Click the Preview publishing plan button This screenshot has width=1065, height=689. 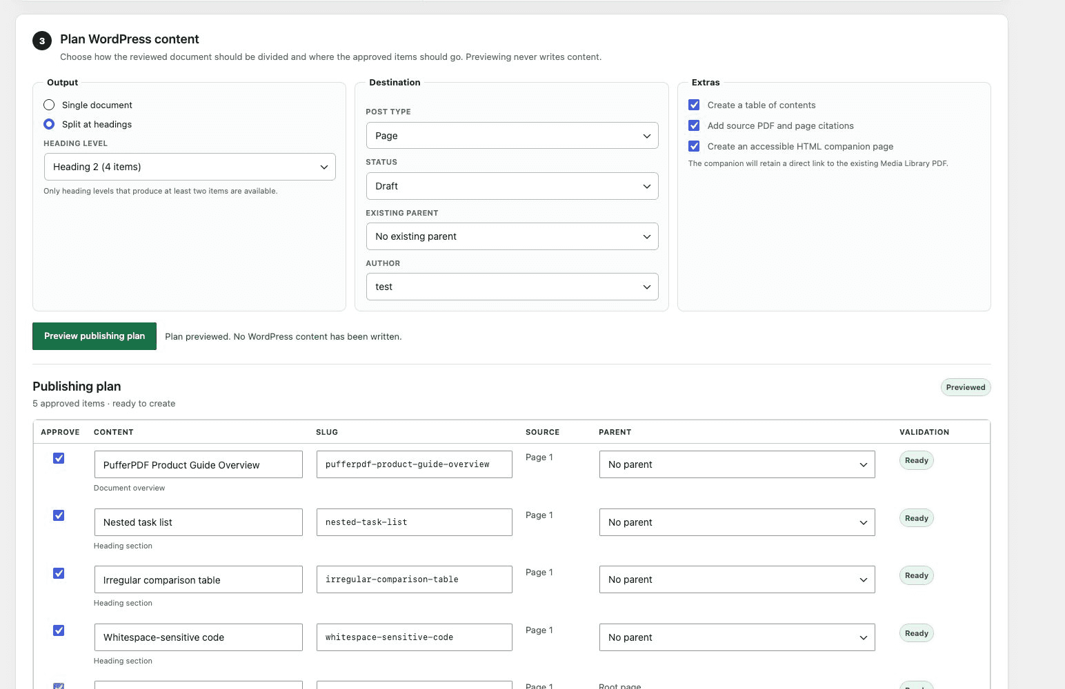click(94, 336)
